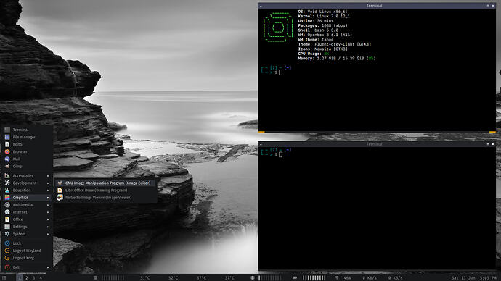
Task: Open the upper Terminal window menu button
Action: (x=261, y=6)
